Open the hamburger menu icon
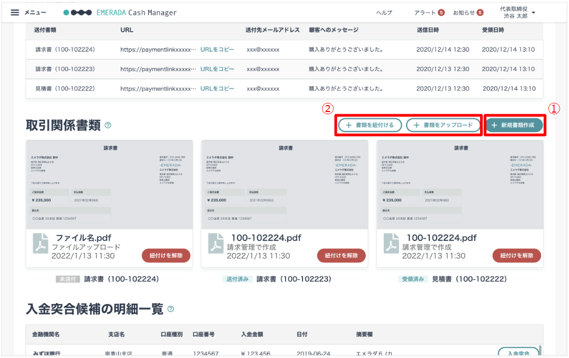This screenshot has height=358, width=569. tap(15, 13)
